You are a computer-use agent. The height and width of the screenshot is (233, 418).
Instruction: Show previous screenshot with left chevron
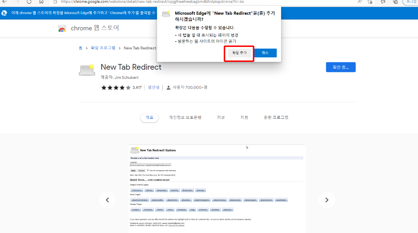108,200
